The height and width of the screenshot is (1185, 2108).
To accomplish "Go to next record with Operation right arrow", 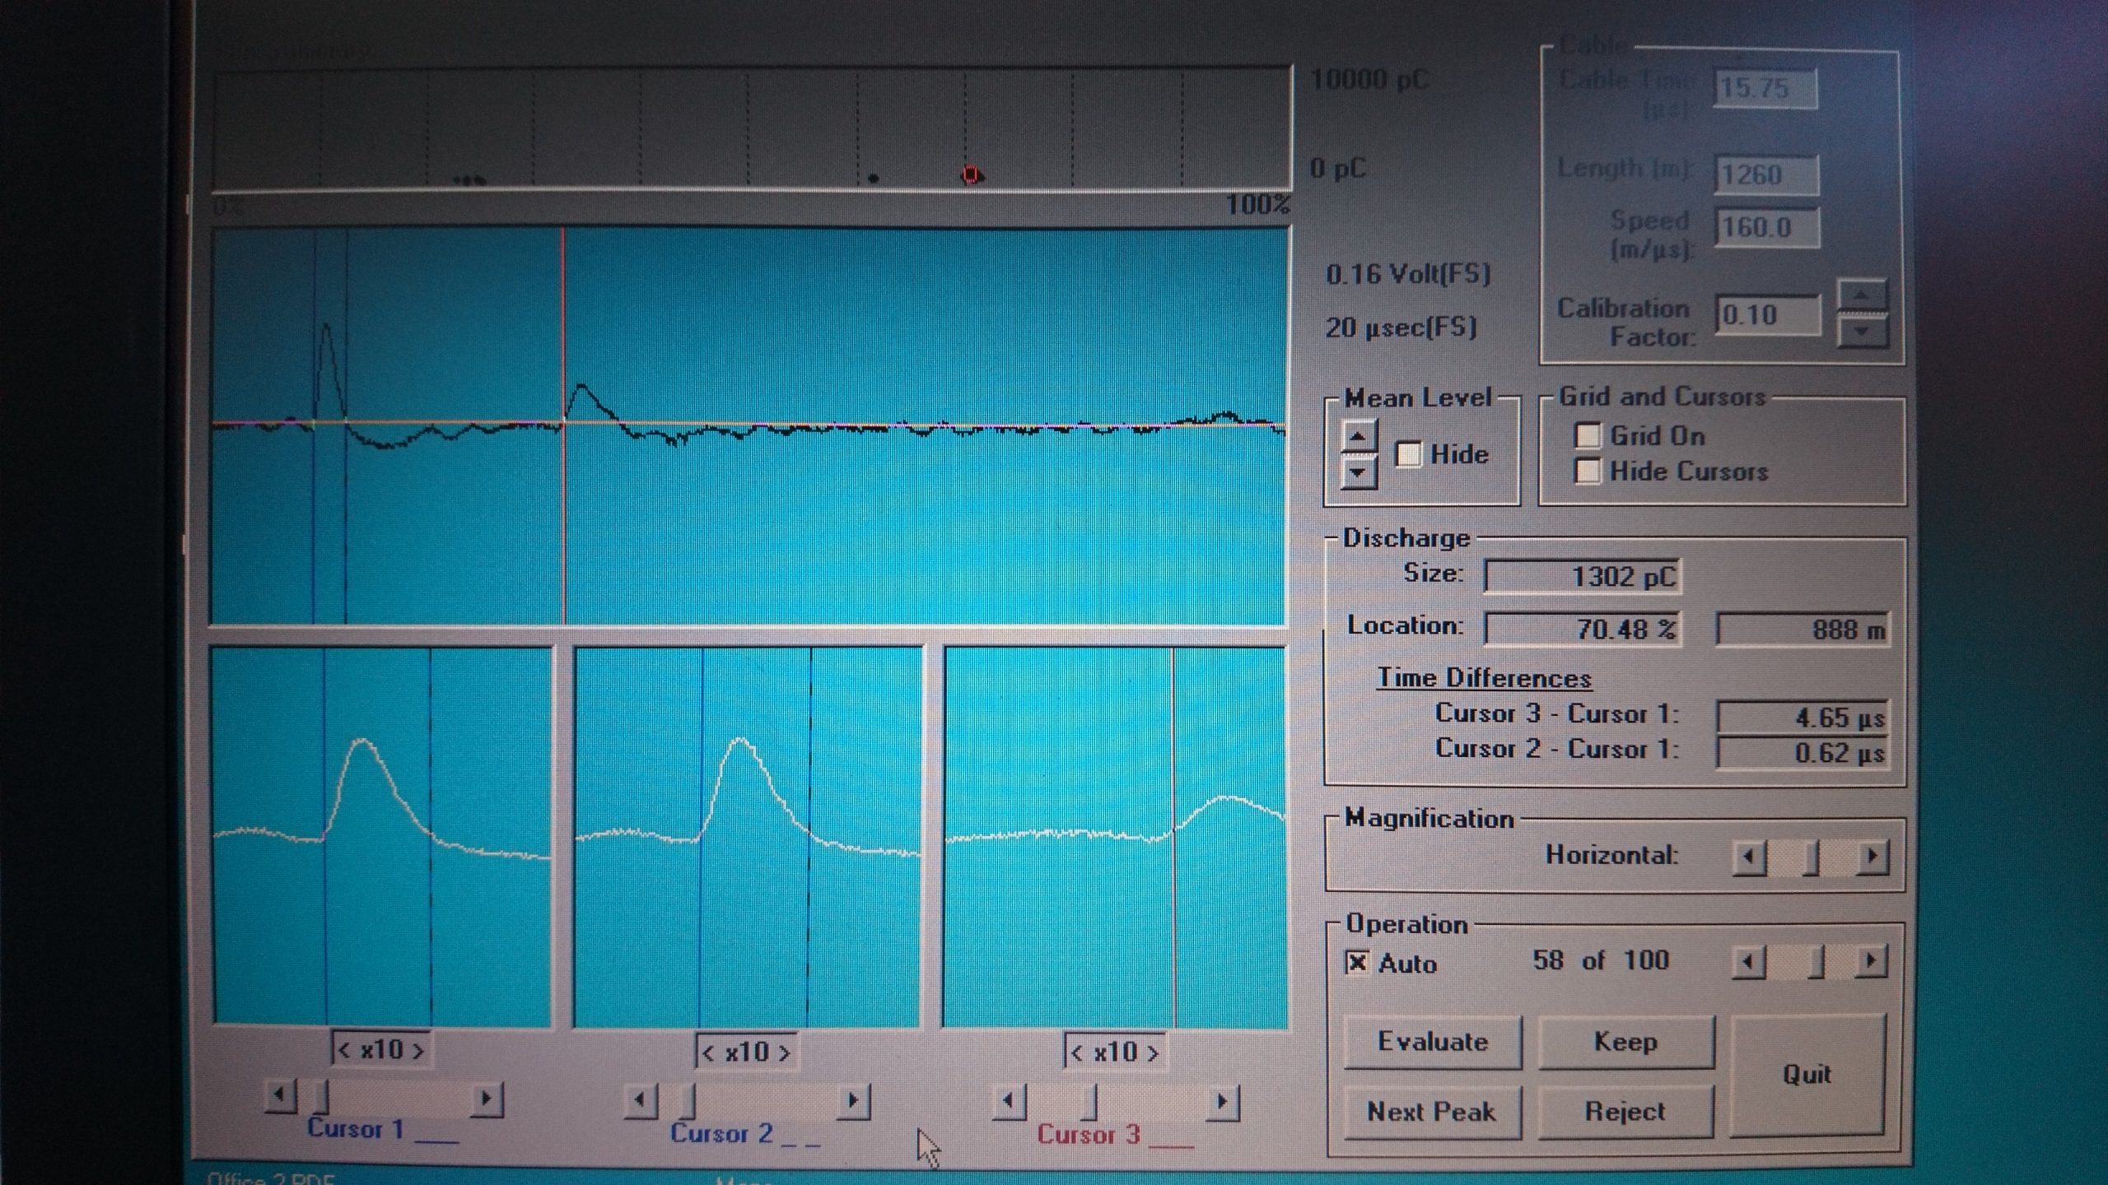I will coord(1871,960).
